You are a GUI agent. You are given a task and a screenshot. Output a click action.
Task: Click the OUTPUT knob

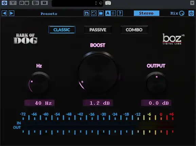coord(156,83)
